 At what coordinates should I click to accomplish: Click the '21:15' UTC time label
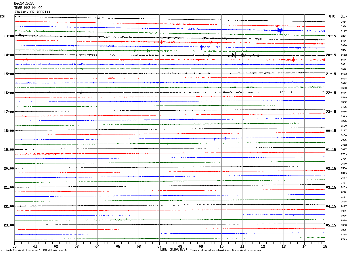(331, 74)
